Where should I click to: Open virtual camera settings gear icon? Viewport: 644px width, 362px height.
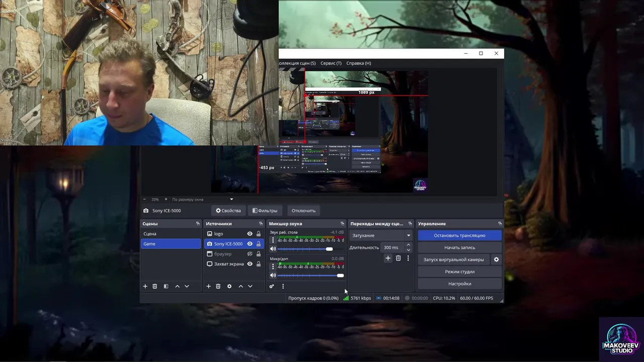(x=496, y=259)
